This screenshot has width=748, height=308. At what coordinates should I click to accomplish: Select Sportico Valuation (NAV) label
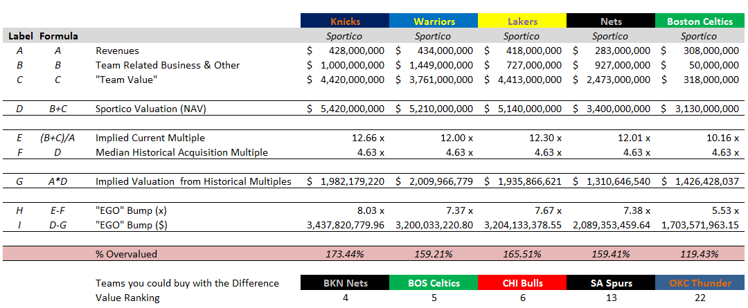coord(150,109)
